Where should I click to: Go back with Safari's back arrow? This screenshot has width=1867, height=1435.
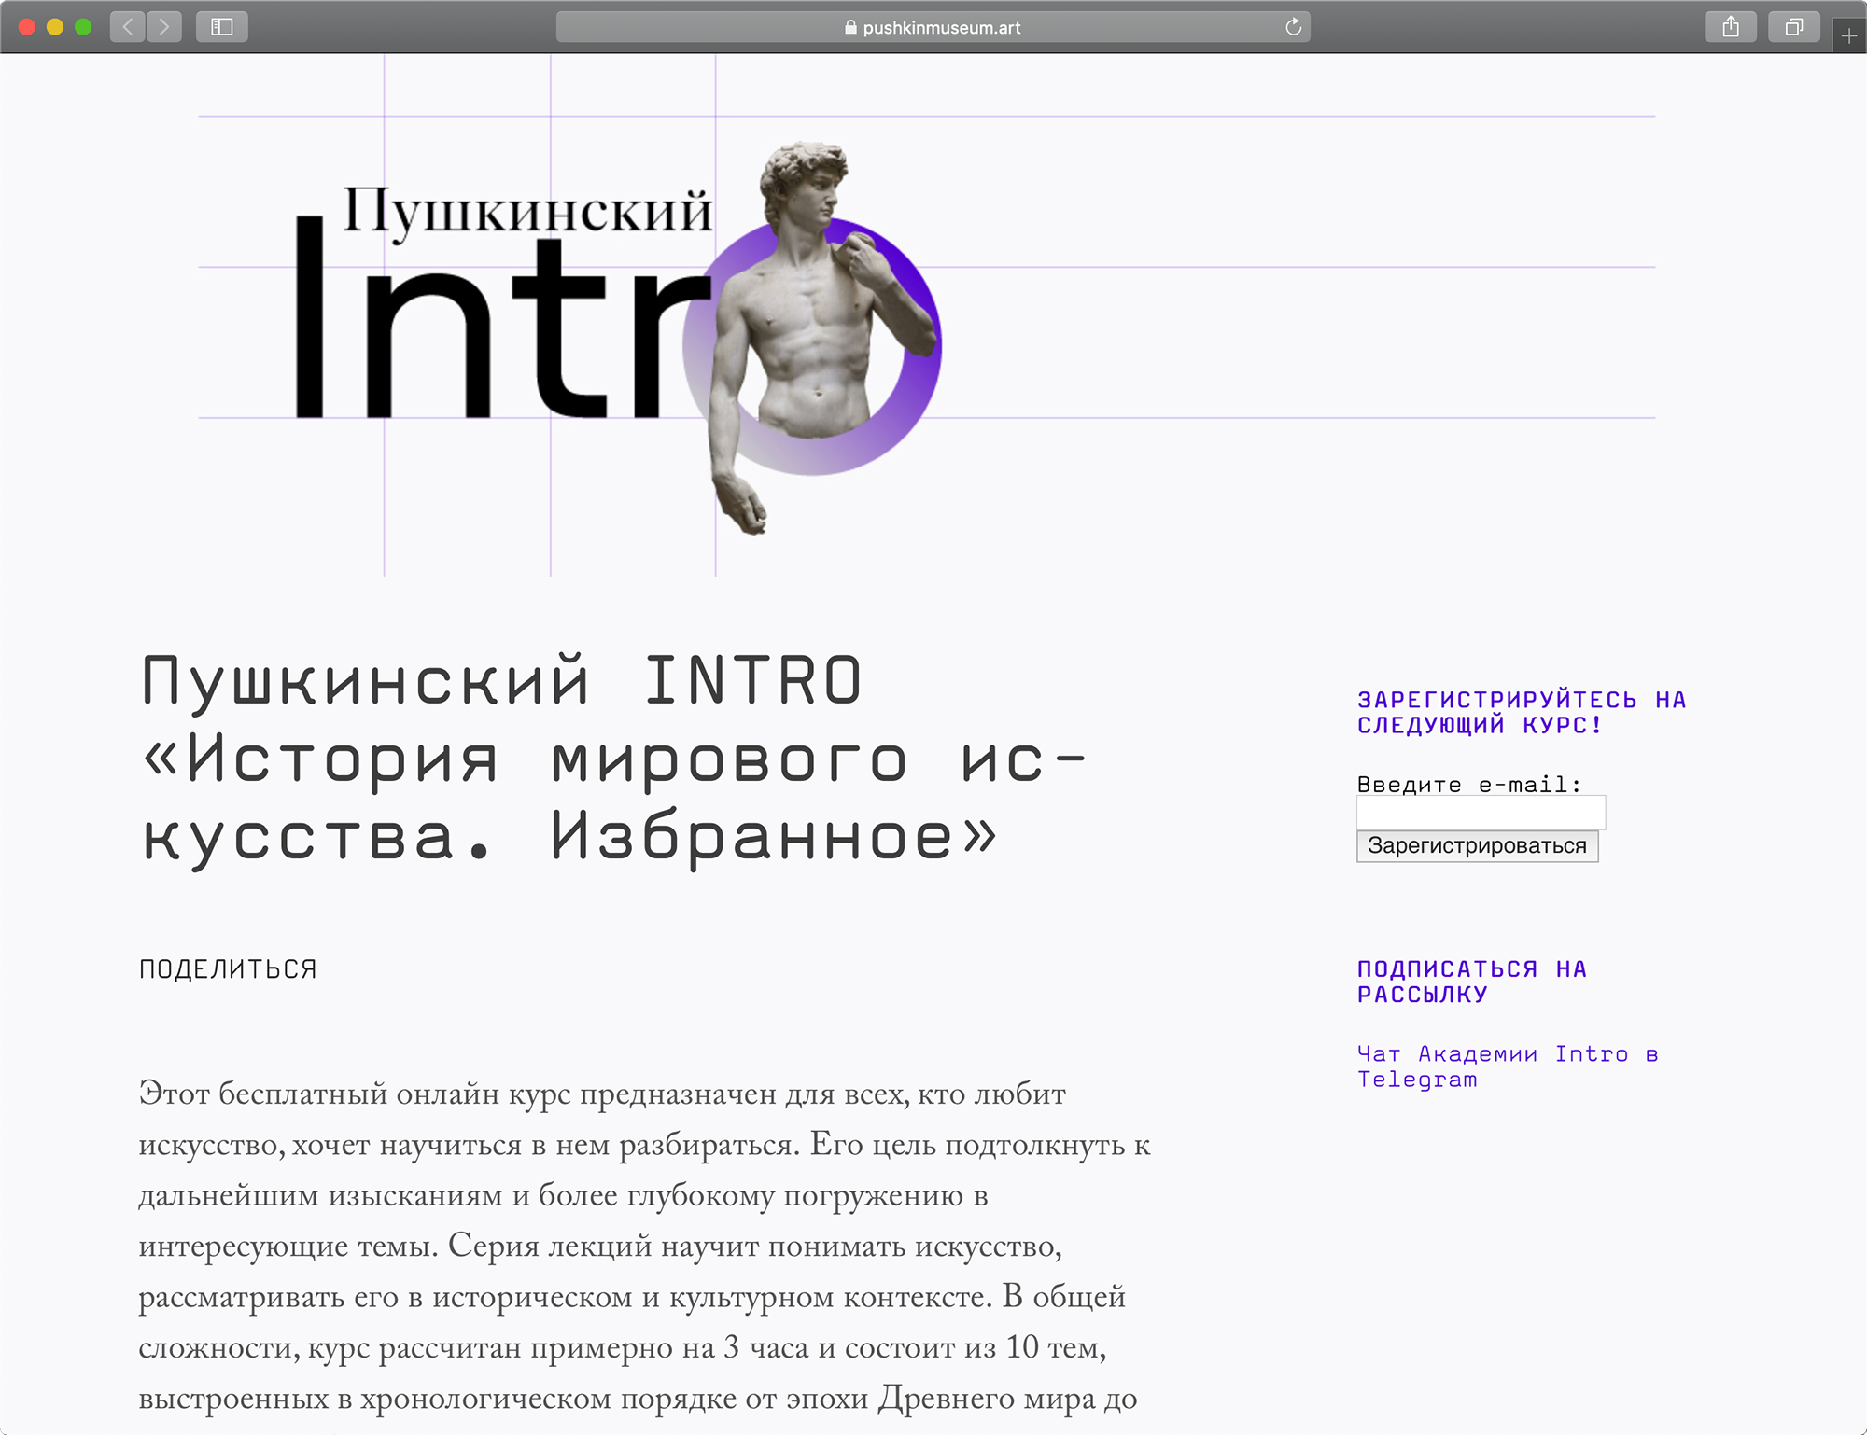point(128,27)
